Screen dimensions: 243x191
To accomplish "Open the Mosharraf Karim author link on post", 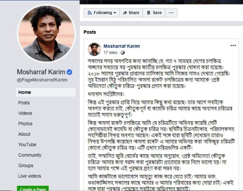I will pos(121,46).
